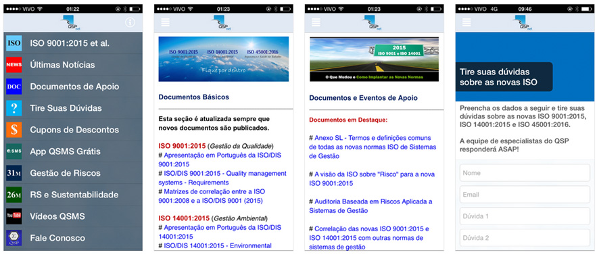Image resolution: width=599 pixels, height=265 pixels.
Task: Open the red NEWS icon
Action: click(x=14, y=65)
